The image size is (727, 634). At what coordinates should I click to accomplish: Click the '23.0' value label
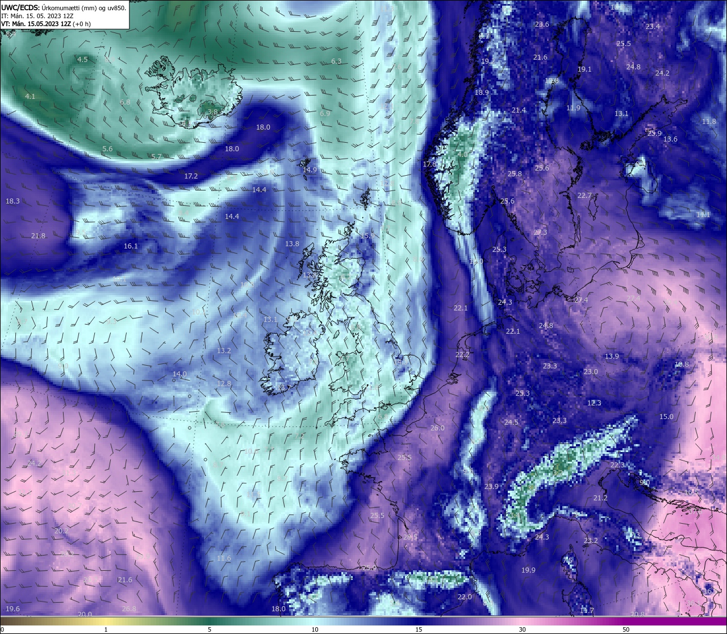tap(591, 372)
